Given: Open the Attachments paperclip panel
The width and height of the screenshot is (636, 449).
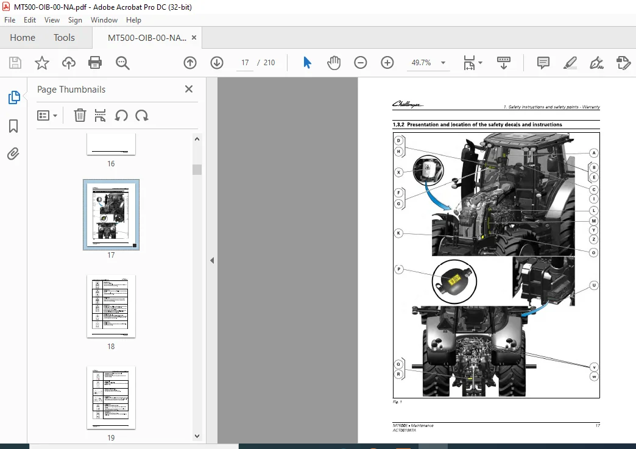Looking at the screenshot, I should (13, 154).
